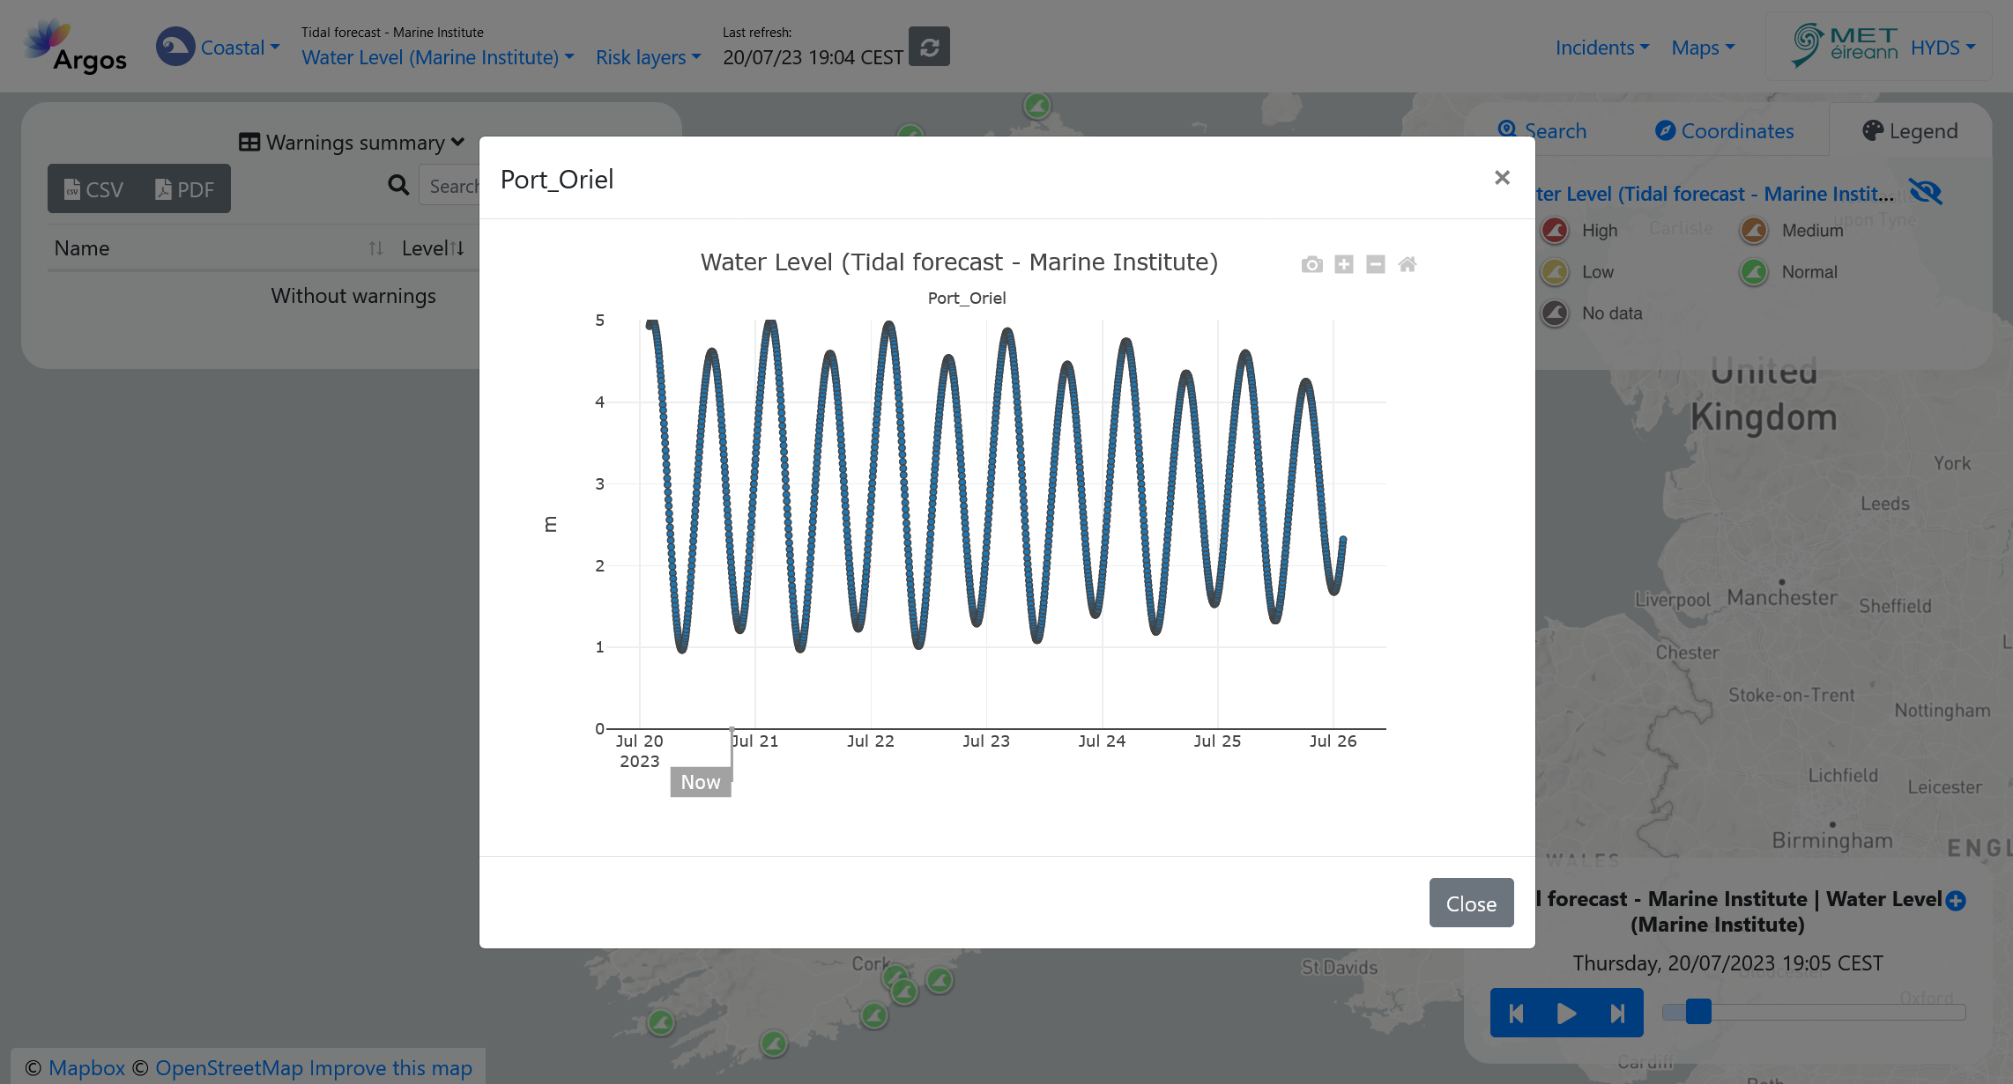Click the refresh/sync icon in top bar
The image size is (2013, 1084).
[x=930, y=47]
